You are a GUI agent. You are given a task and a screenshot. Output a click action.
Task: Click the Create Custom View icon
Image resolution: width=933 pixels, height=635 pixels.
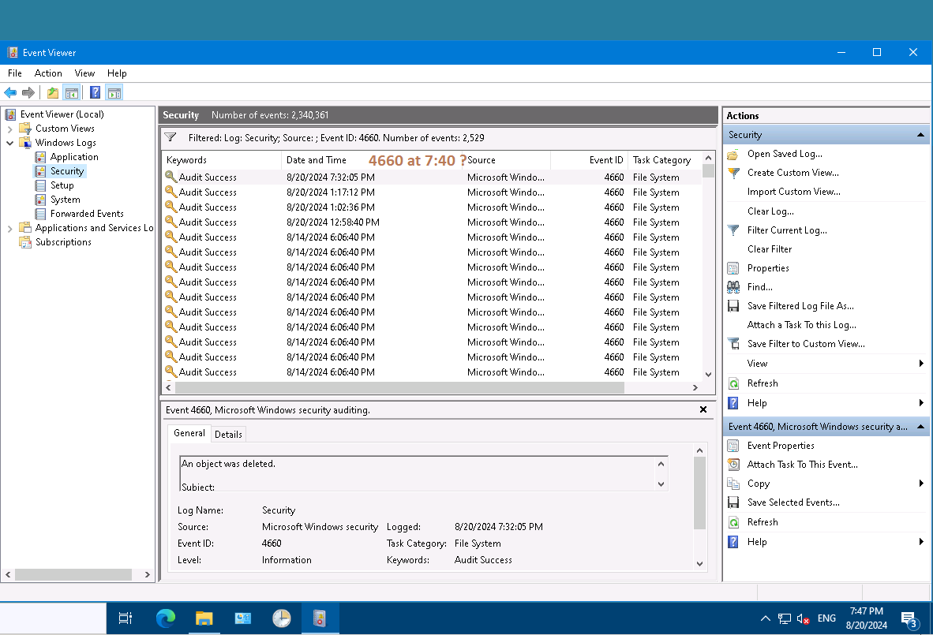point(733,173)
